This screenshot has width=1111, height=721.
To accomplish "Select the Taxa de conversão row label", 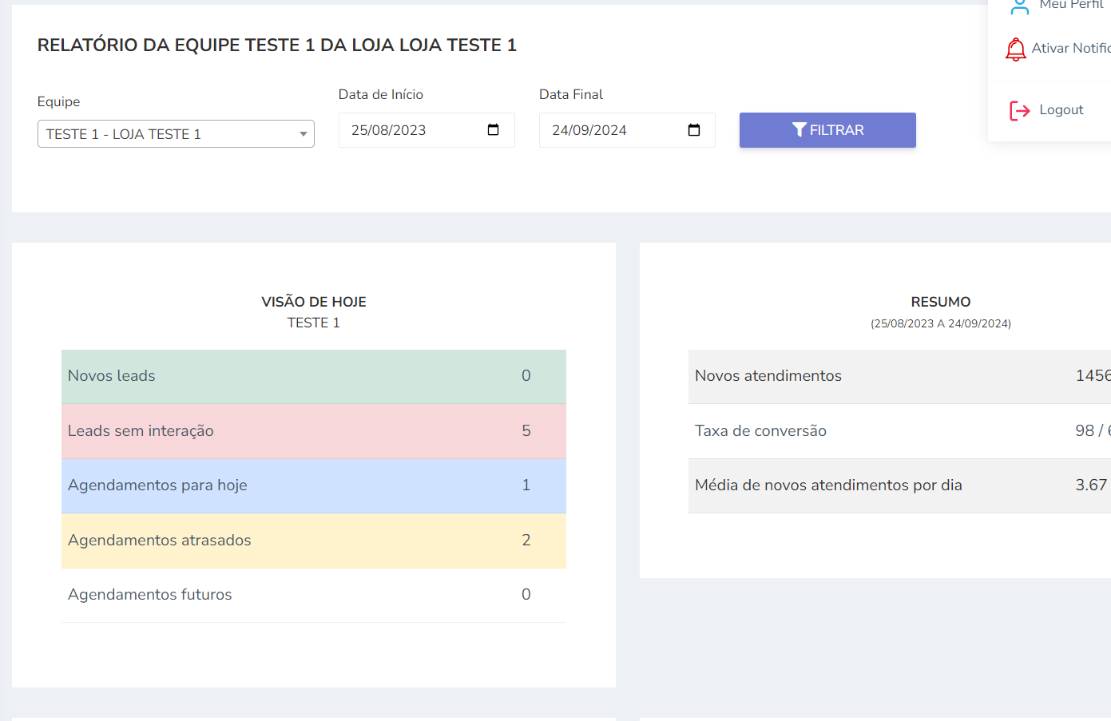I will 760,431.
